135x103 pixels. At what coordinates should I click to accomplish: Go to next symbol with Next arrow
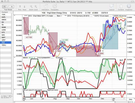coord(24,6)
